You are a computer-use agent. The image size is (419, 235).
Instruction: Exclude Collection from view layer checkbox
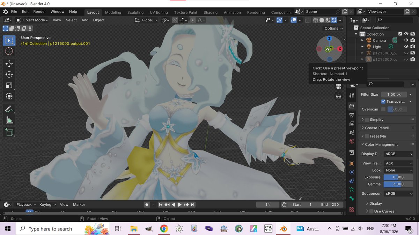point(400,34)
